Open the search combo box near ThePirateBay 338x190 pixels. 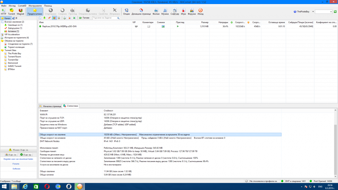click(323, 11)
